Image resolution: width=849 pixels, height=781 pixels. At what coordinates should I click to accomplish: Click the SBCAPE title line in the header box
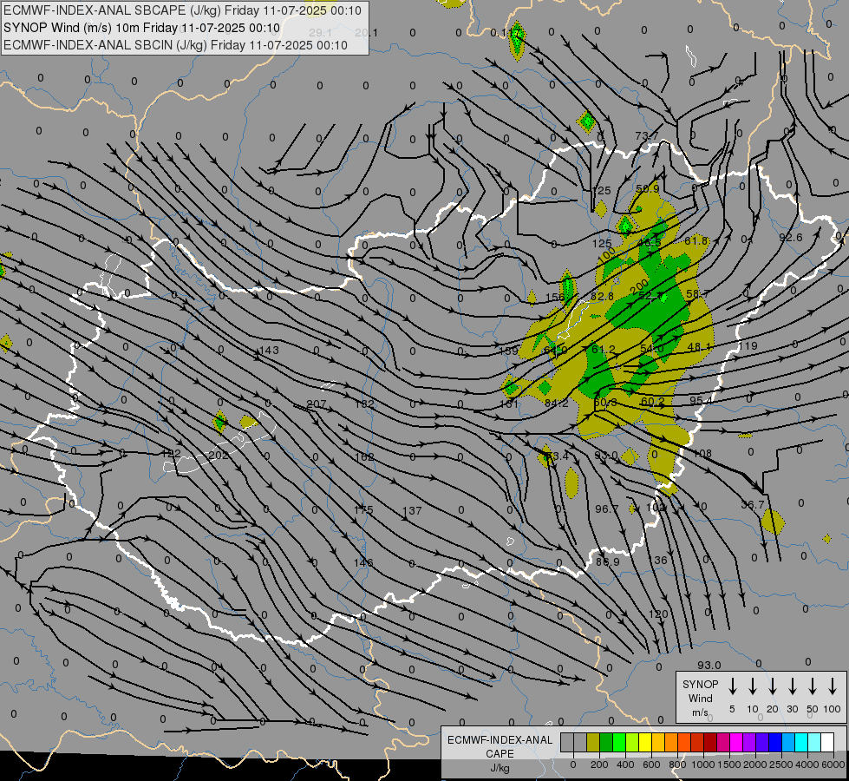[182, 10]
